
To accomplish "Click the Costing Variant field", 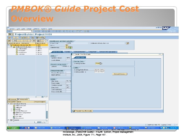I will click(x=97, y=63).
